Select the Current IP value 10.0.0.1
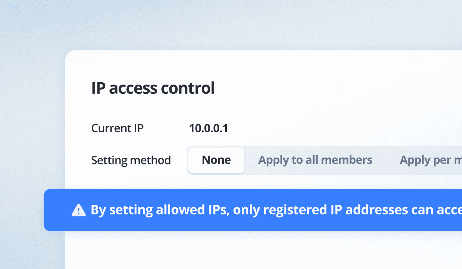Viewport: 462px width, 269px height. (209, 128)
